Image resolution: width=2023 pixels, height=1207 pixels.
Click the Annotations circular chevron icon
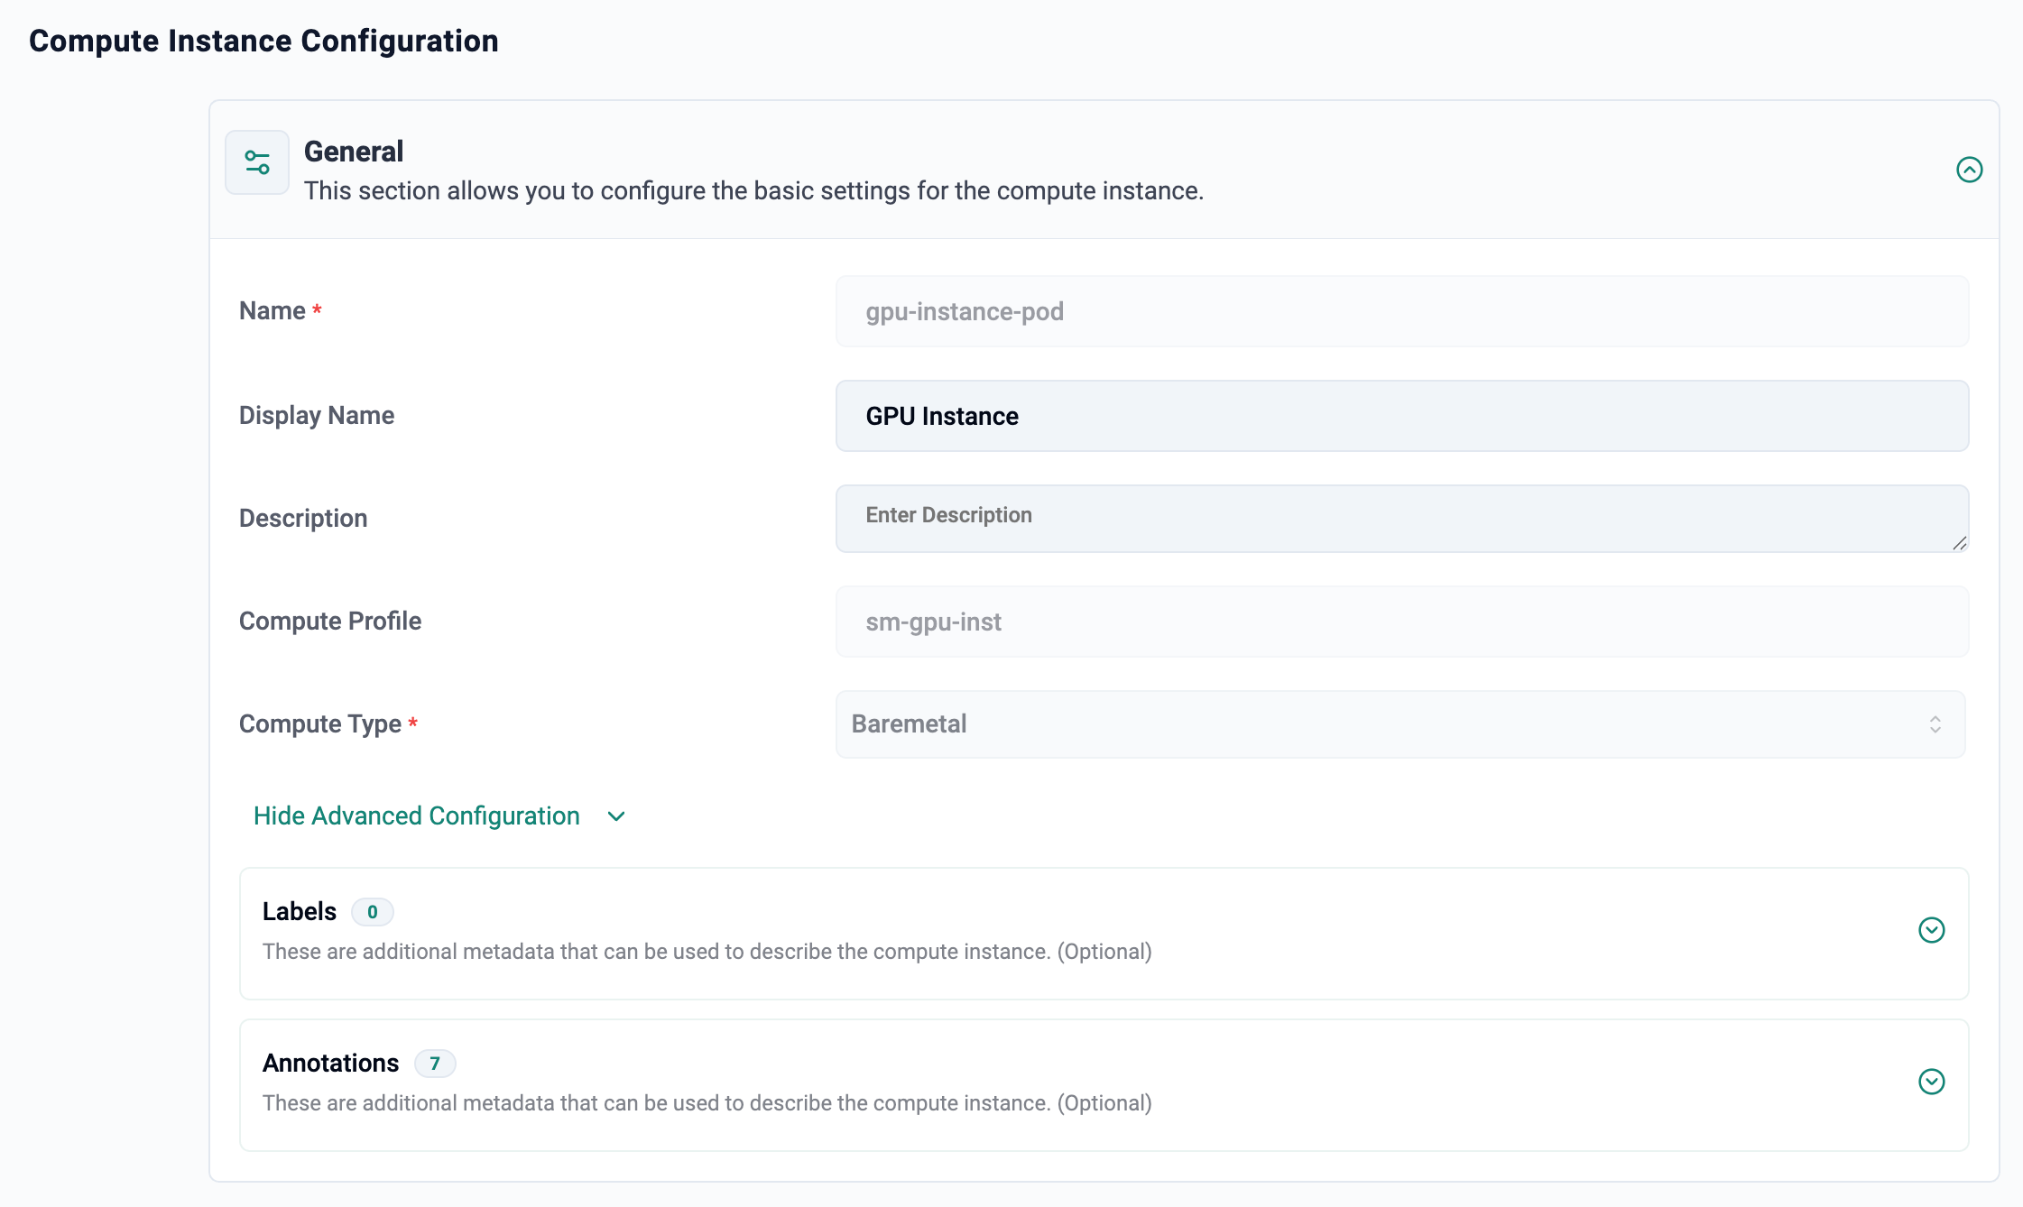(x=1932, y=1083)
